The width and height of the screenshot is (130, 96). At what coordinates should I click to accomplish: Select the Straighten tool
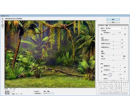pos(3,21)
